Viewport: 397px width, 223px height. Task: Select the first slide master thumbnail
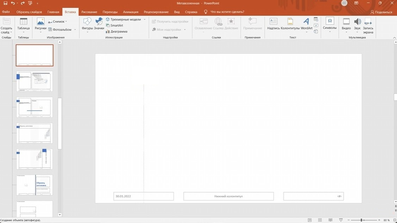tap(35, 55)
